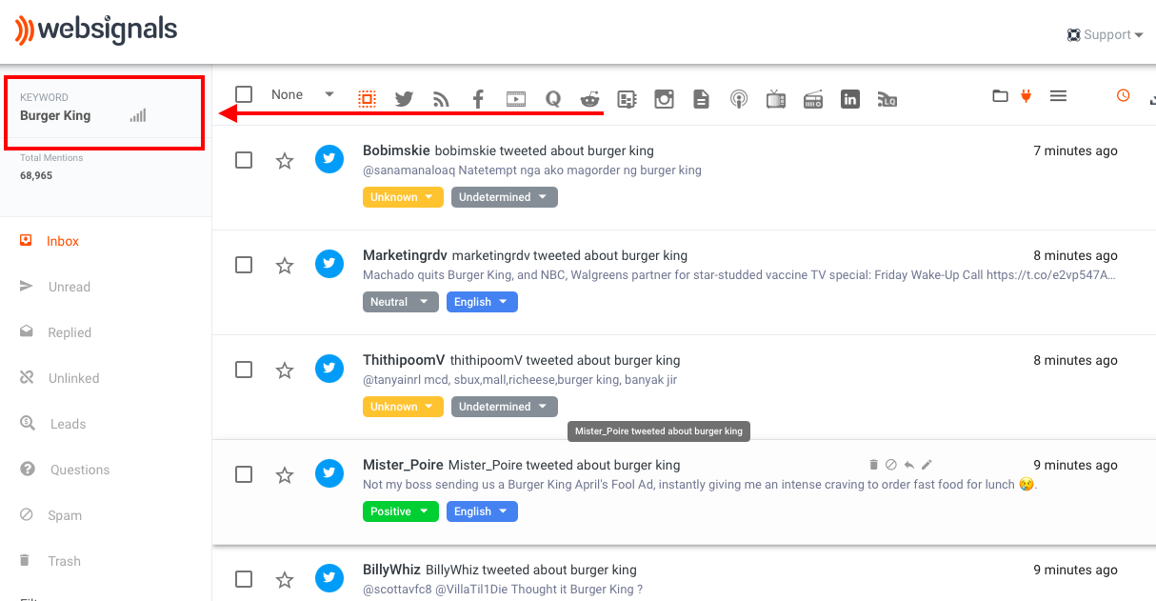The height and width of the screenshot is (601, 1156).
Task: Click the Total Mentions count 68,965
Action: coord(36,175)
